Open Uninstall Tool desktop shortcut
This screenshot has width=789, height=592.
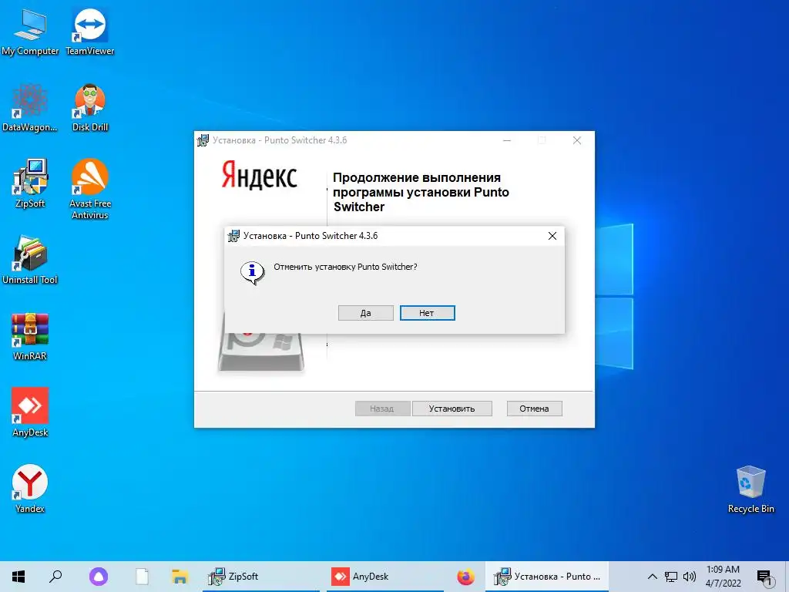pos(30,261)
